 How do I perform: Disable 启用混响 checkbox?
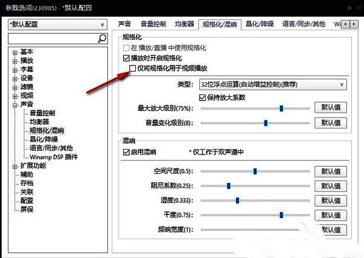coord(126,152)
